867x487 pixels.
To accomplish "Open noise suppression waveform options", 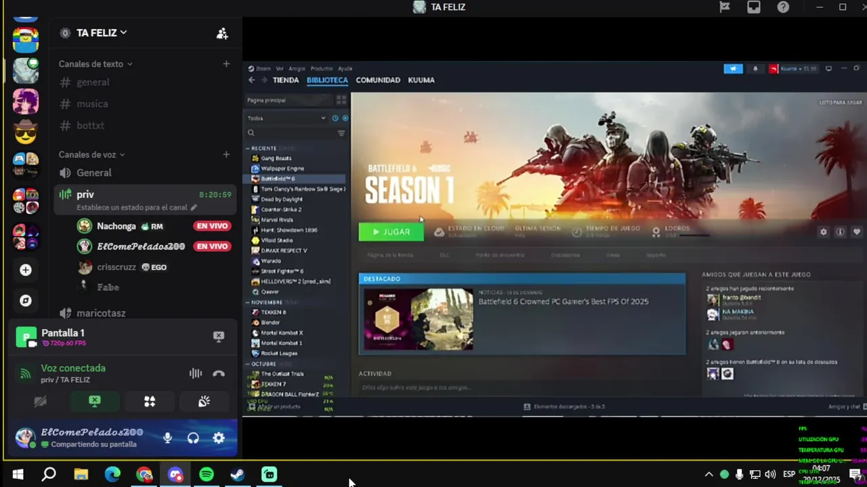I will tap(195, 373).
